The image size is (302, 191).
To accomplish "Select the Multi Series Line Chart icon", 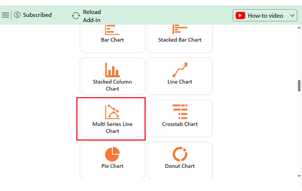I will coord(113,112).
